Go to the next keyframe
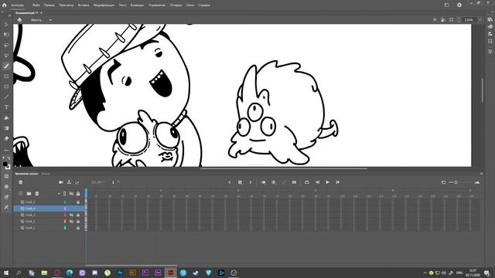 (251, 182)
